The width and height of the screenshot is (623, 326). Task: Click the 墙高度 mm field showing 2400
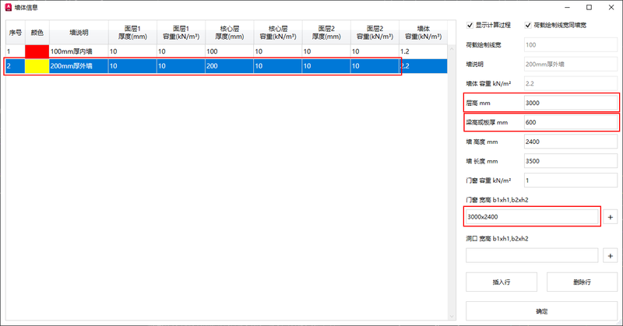click(x=571, y=142)
